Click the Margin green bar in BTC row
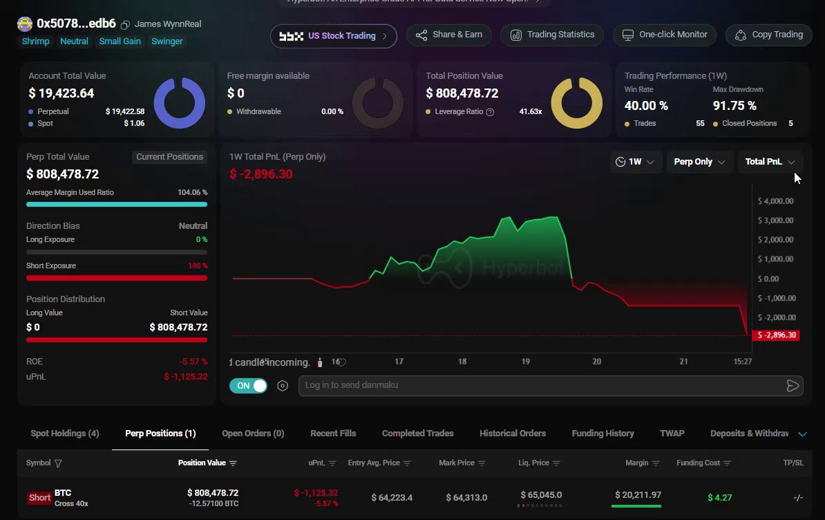This screenshot has height=520, width=825. [636, 506]
